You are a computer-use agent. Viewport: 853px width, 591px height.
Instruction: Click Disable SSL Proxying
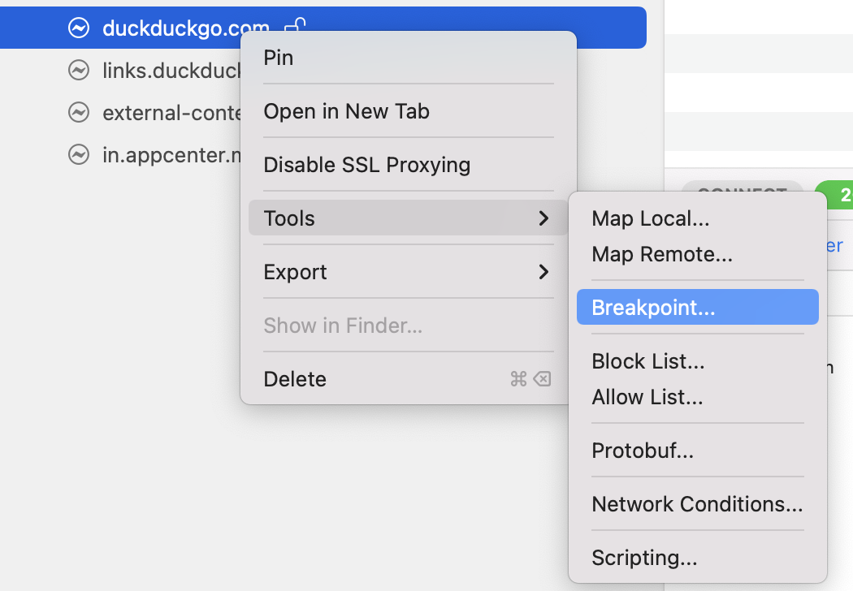[408, 165]
